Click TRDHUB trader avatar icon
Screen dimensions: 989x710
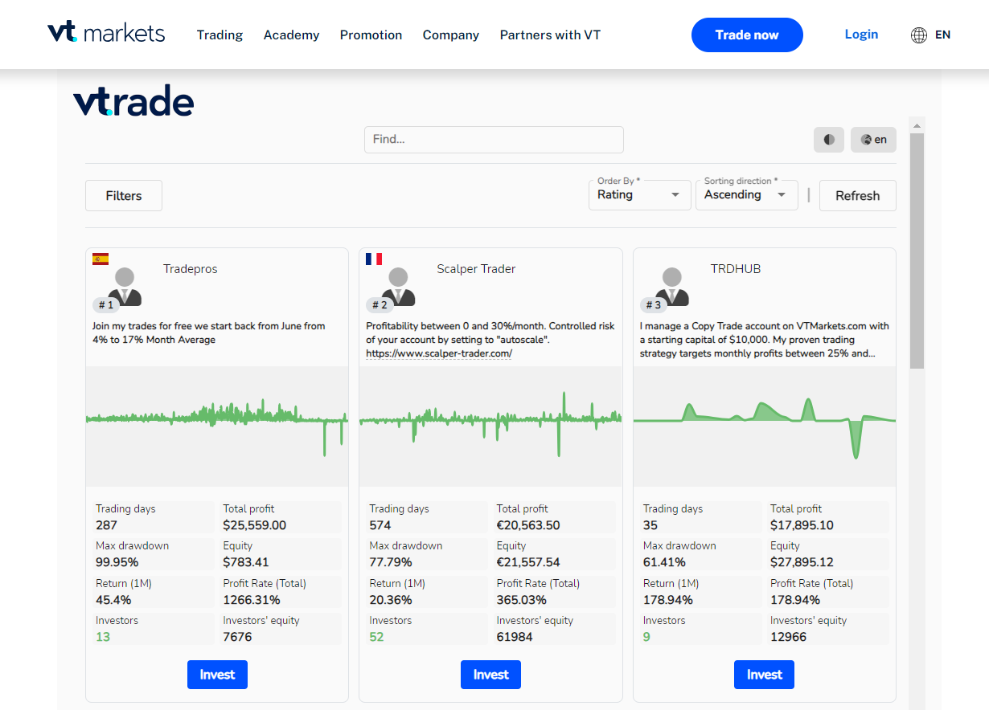click(x=672, y=287)
